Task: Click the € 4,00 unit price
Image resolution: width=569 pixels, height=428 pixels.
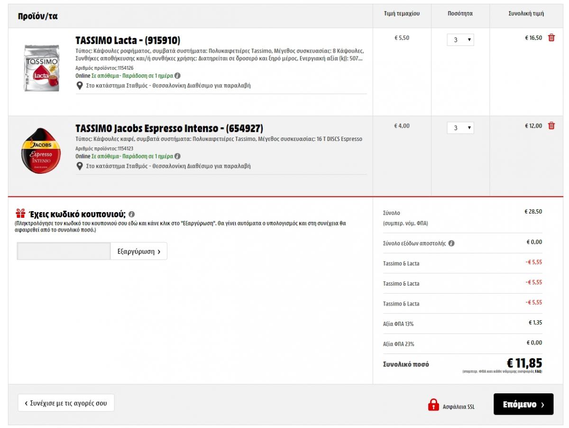Action: coord(402,126)
